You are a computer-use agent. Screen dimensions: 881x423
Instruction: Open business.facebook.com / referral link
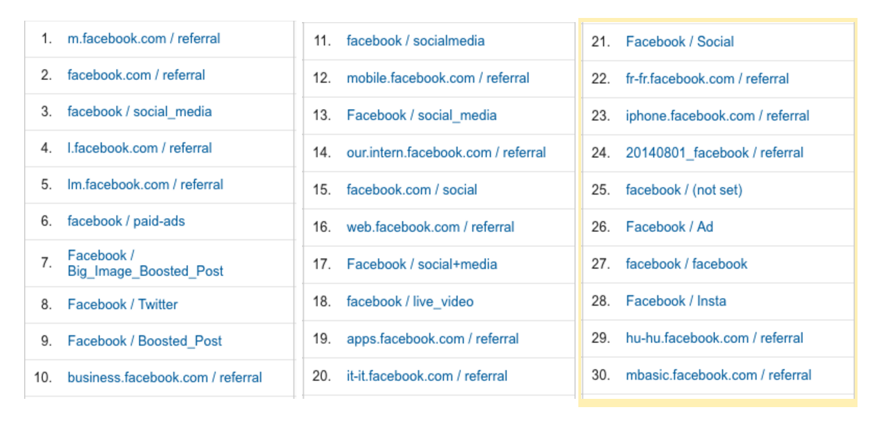164,377
